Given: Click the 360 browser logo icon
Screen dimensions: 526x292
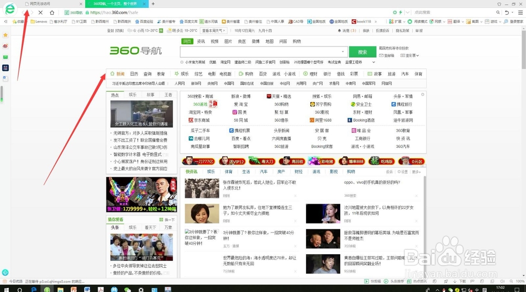Looking at the screenshot, I should point(10,9).
